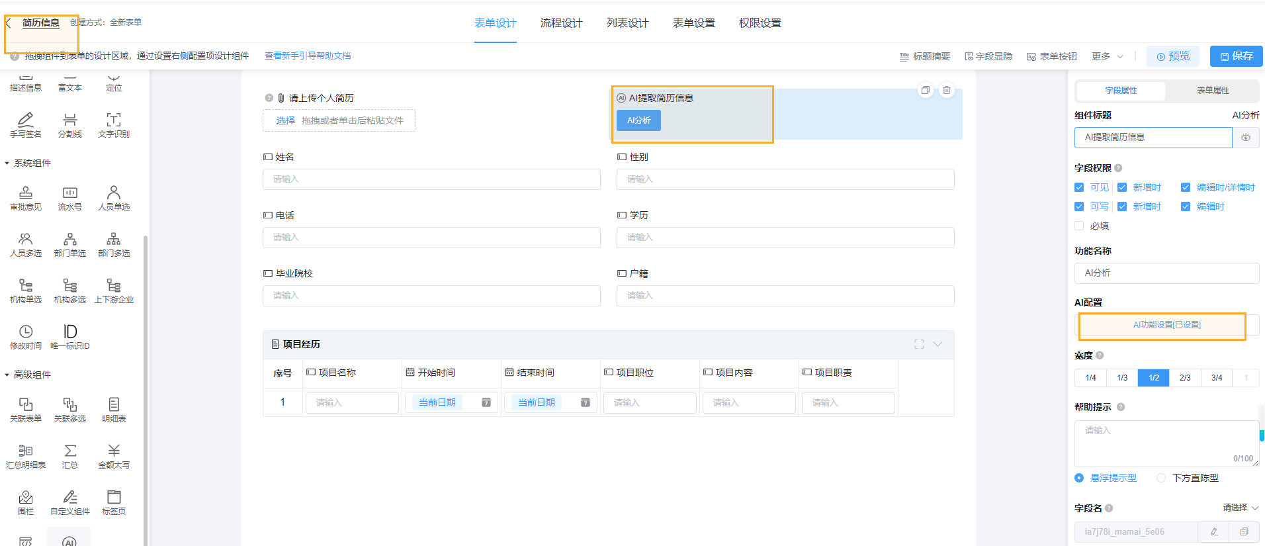This screenshot has width=1265, height=546.
Task: Open the 字段名 请选择 dropdown
Action: pyautogui.click(x=1241, y=508)
